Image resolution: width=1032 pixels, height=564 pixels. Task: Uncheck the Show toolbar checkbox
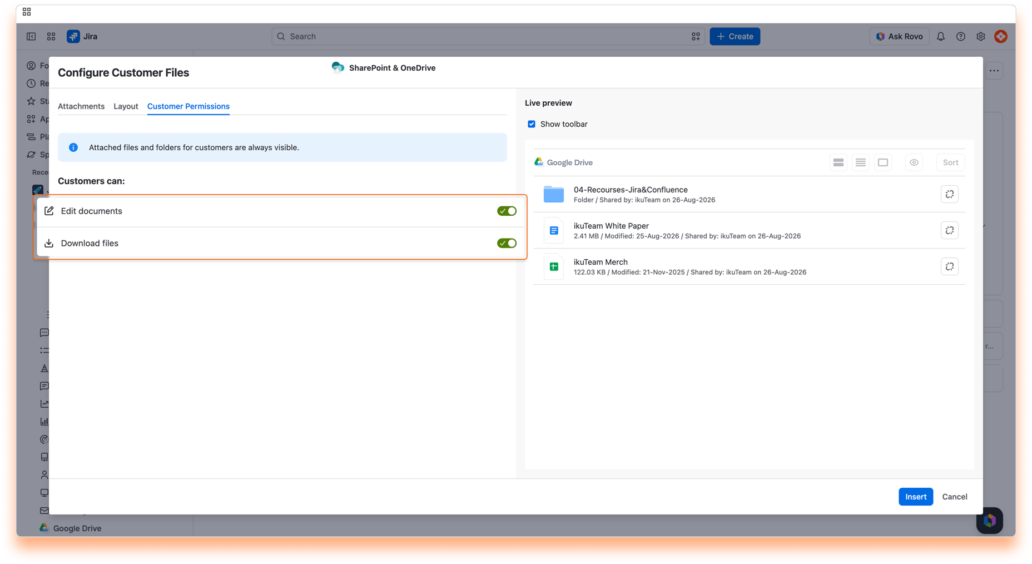[x=532, y=124]
